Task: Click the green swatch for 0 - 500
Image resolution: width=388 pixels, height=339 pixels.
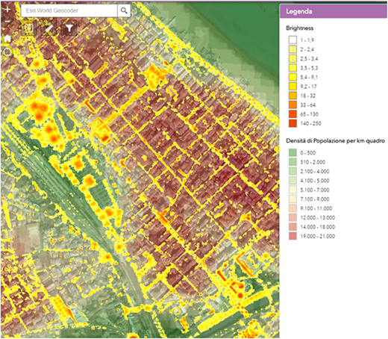Action: coord(292,153)
